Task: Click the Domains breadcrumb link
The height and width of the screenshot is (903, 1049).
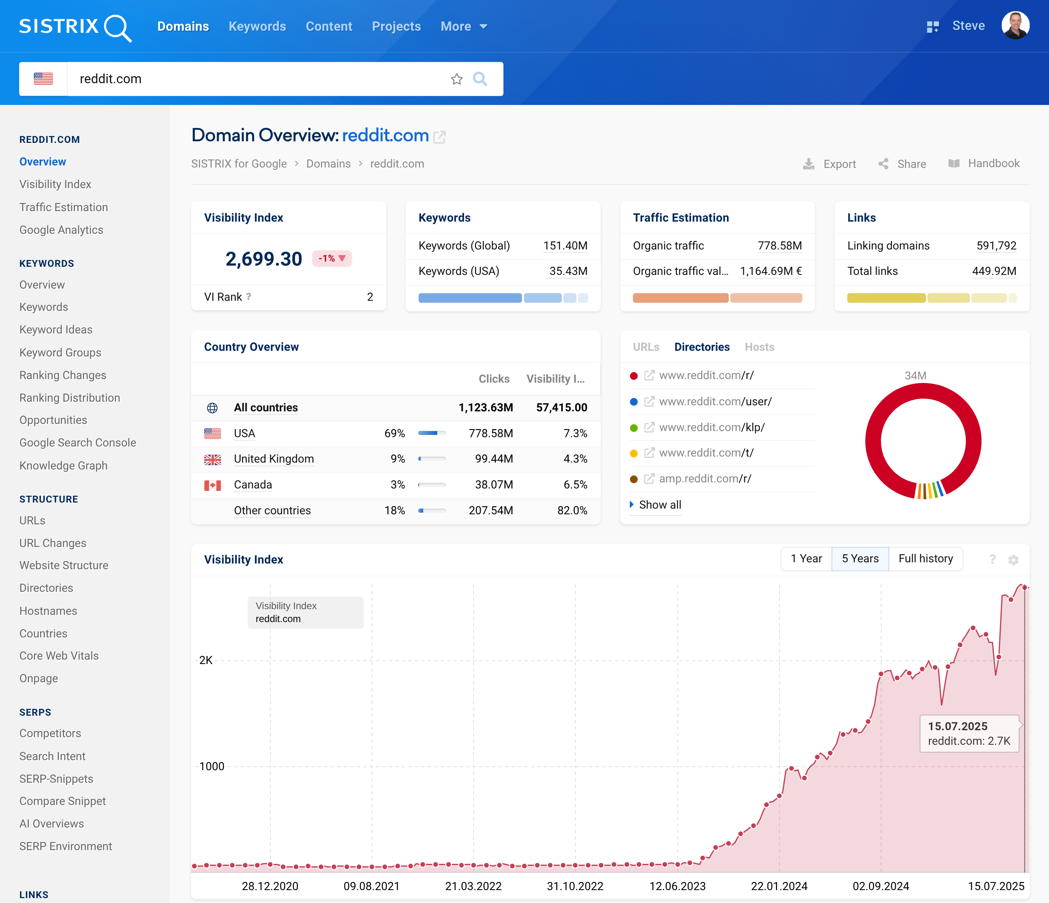Action: [x=328, y=163]
